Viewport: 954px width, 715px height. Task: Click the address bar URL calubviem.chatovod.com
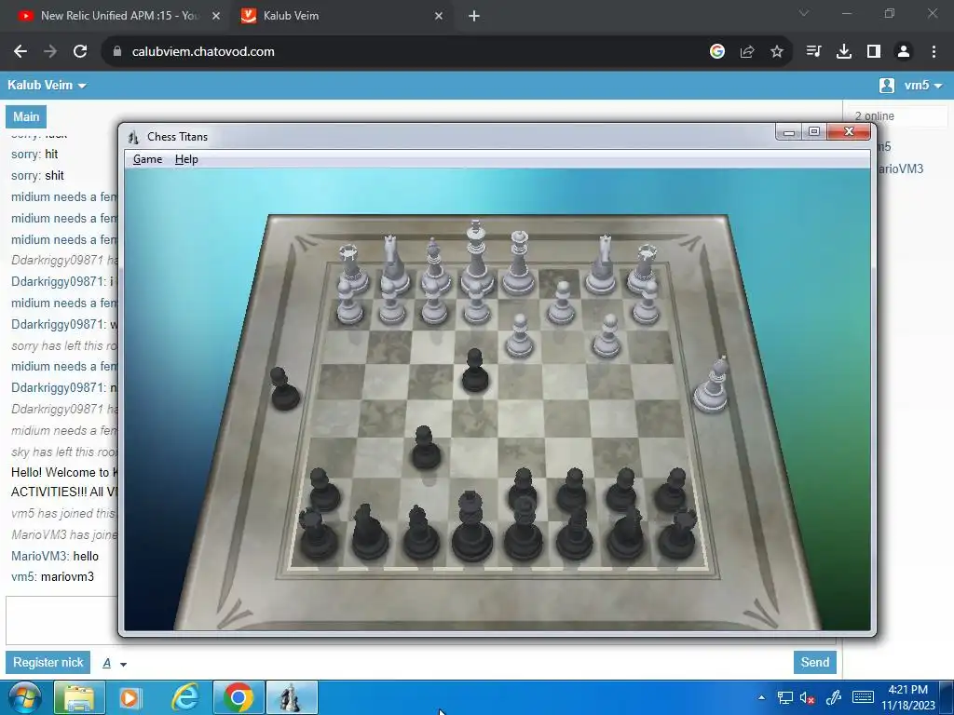pyautogui.click(x=203, y=52)
